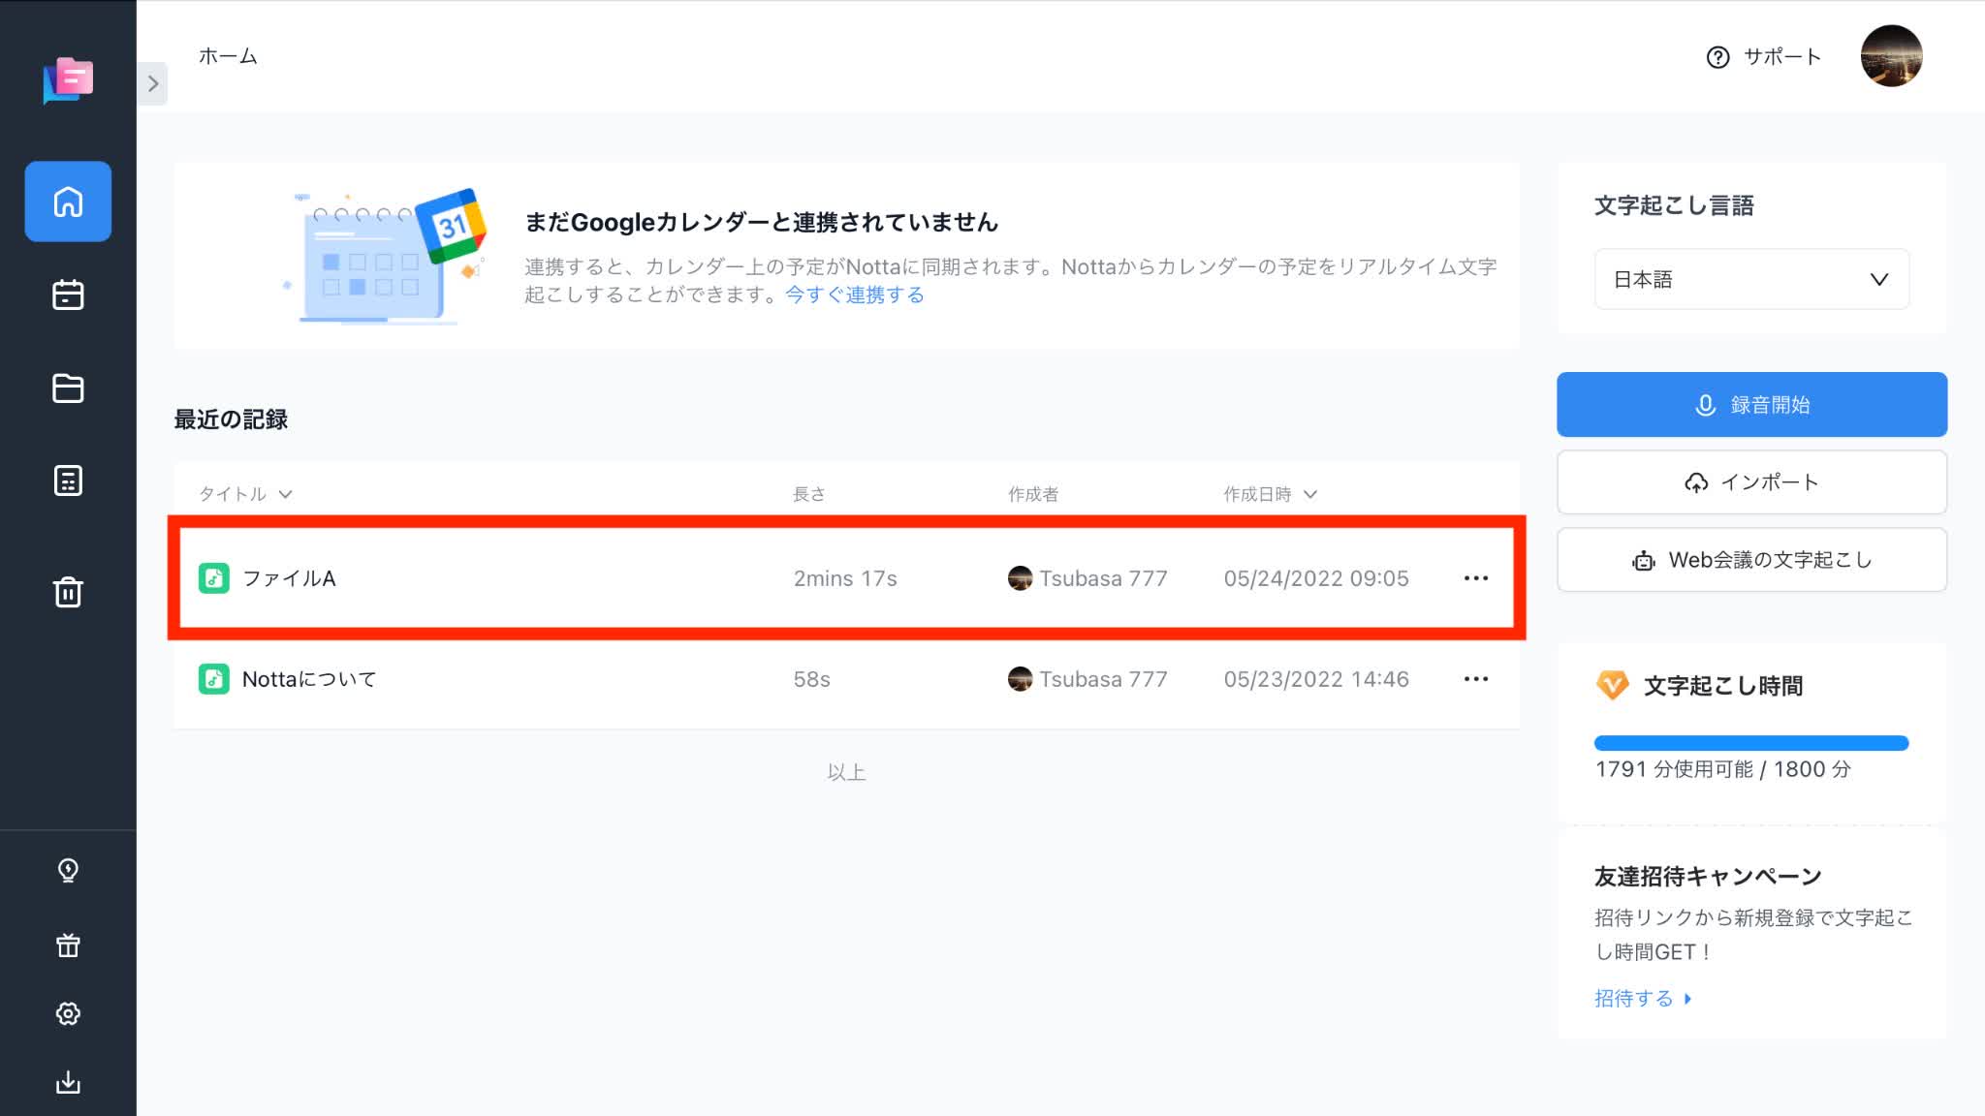Open more options for ファイルA row
This screenshot has height=1116, width=1985.
pos(1476,578)
